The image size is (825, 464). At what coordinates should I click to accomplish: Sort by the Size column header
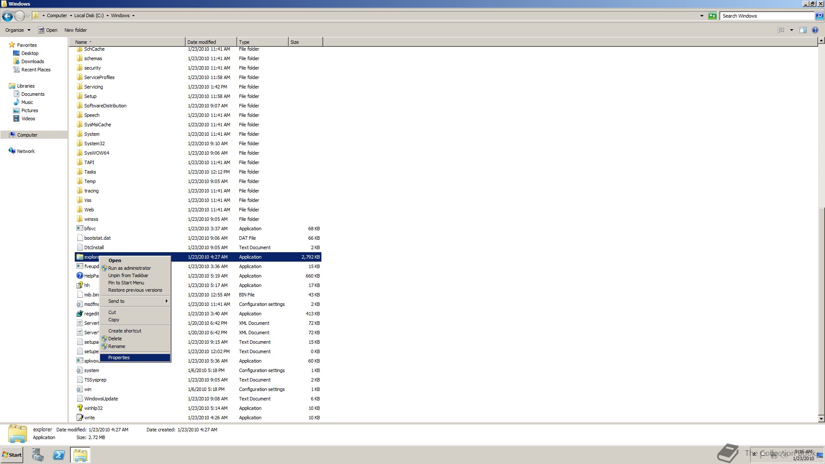click(306, 42)
